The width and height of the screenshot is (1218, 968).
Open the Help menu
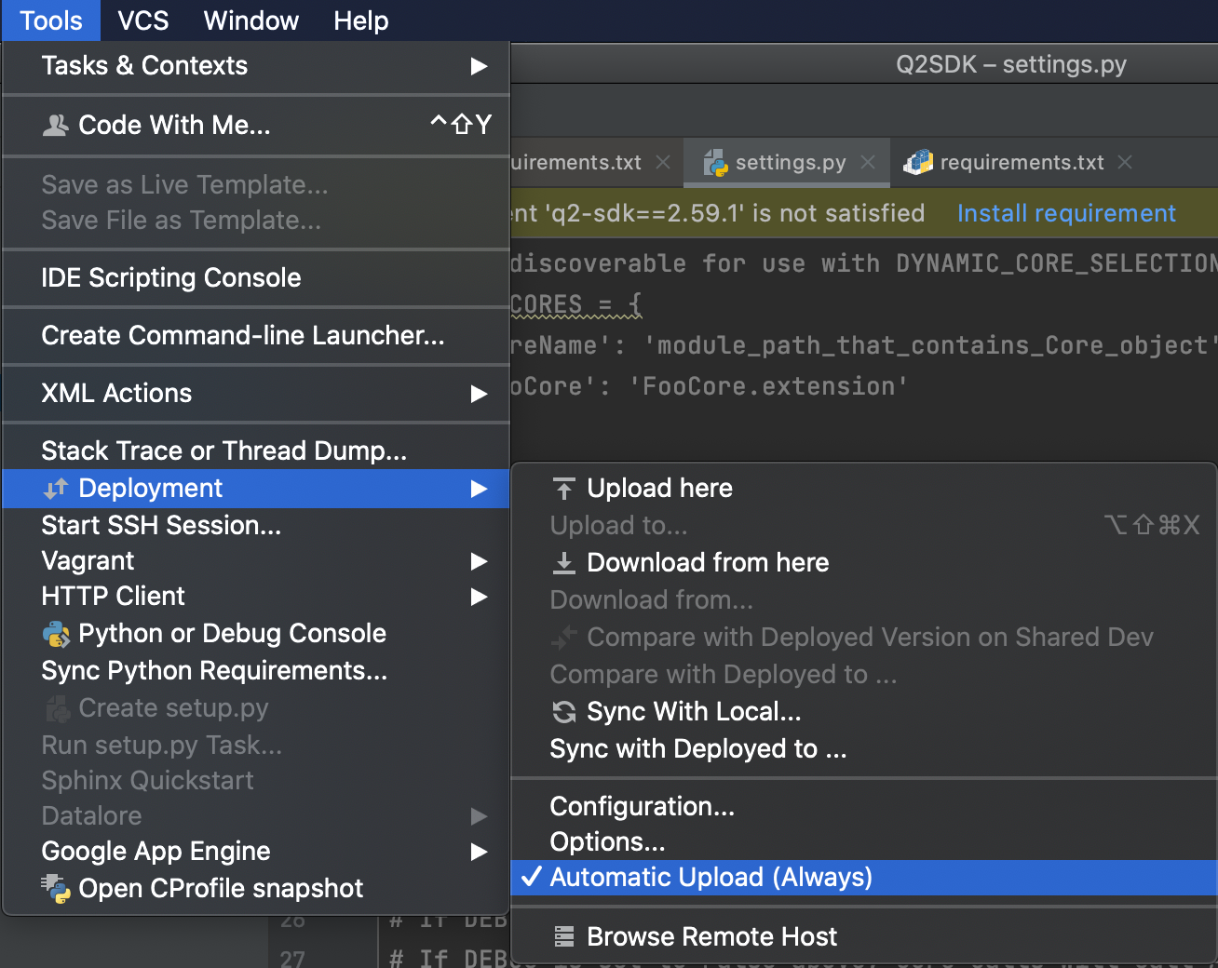tap(361, 20)
